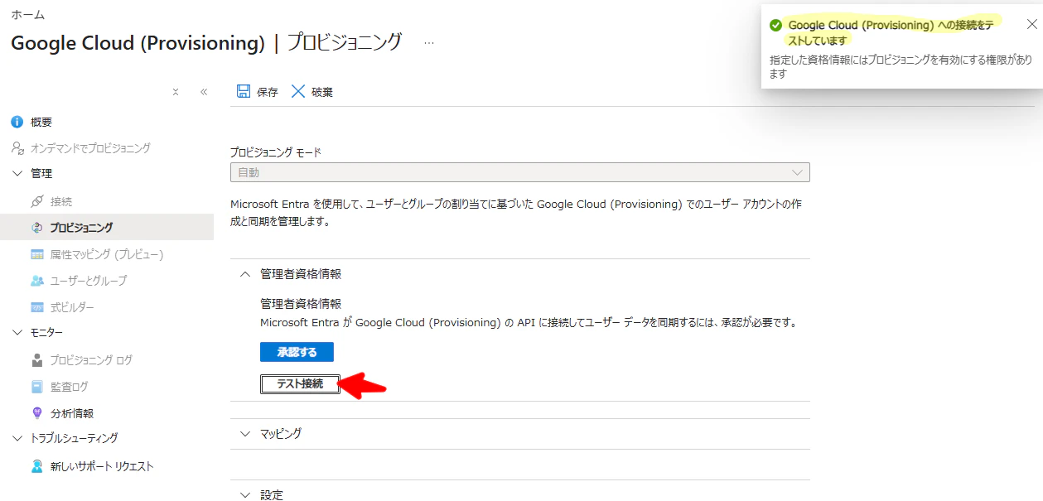Dismiss the connection test notification
Viewport: 1043px width, 501px height.
click(1031, 24)
